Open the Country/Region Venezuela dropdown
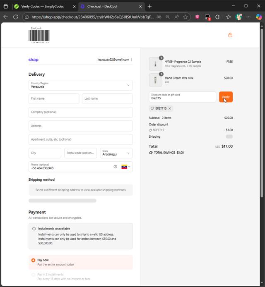Screen dimensions: 265x287 (x=81, y=85)
